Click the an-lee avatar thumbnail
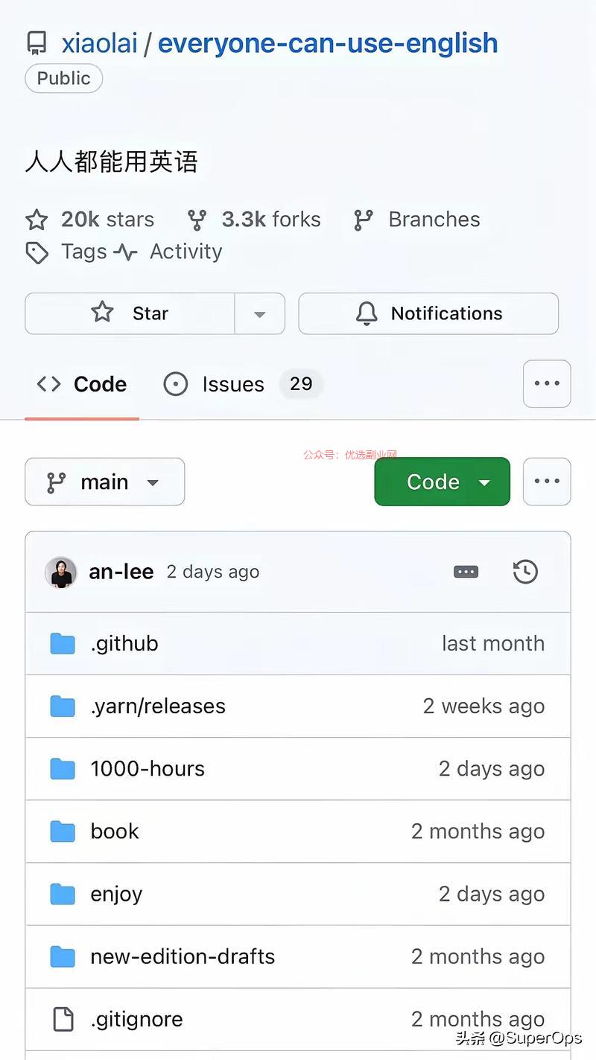 pyautogui.click(x=60, y=572)
